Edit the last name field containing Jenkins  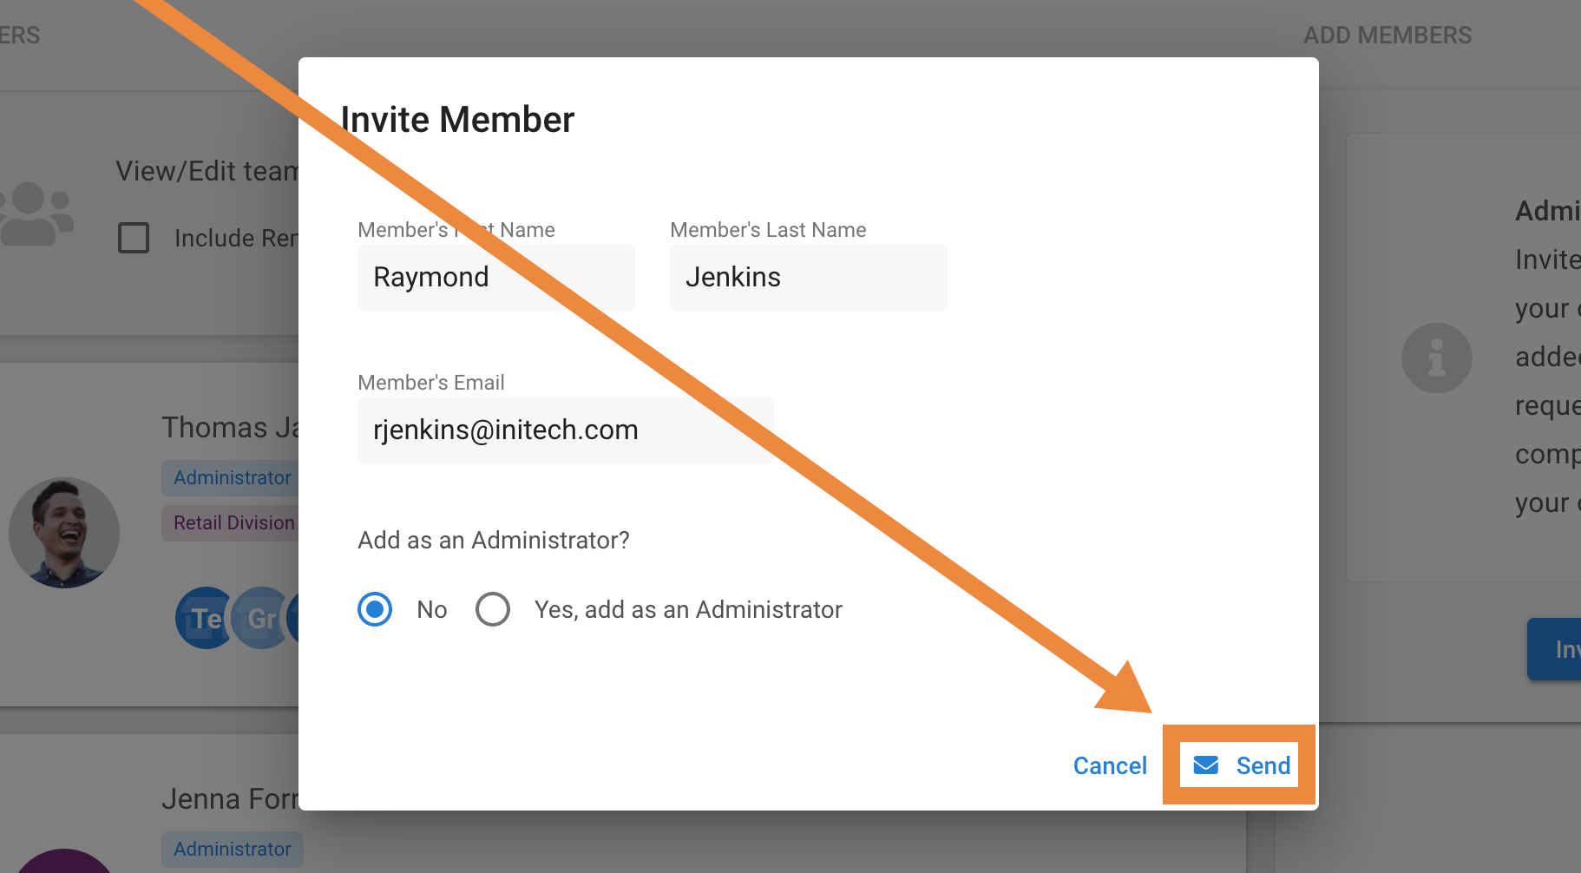pos(809,277)
